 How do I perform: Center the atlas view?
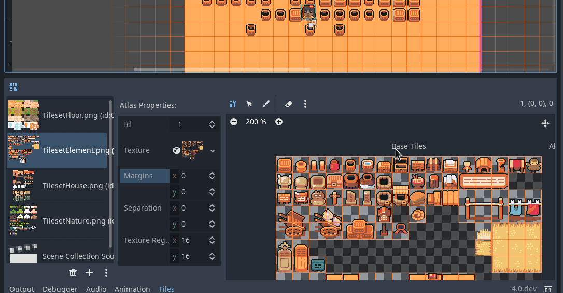(x=545, y=123)
